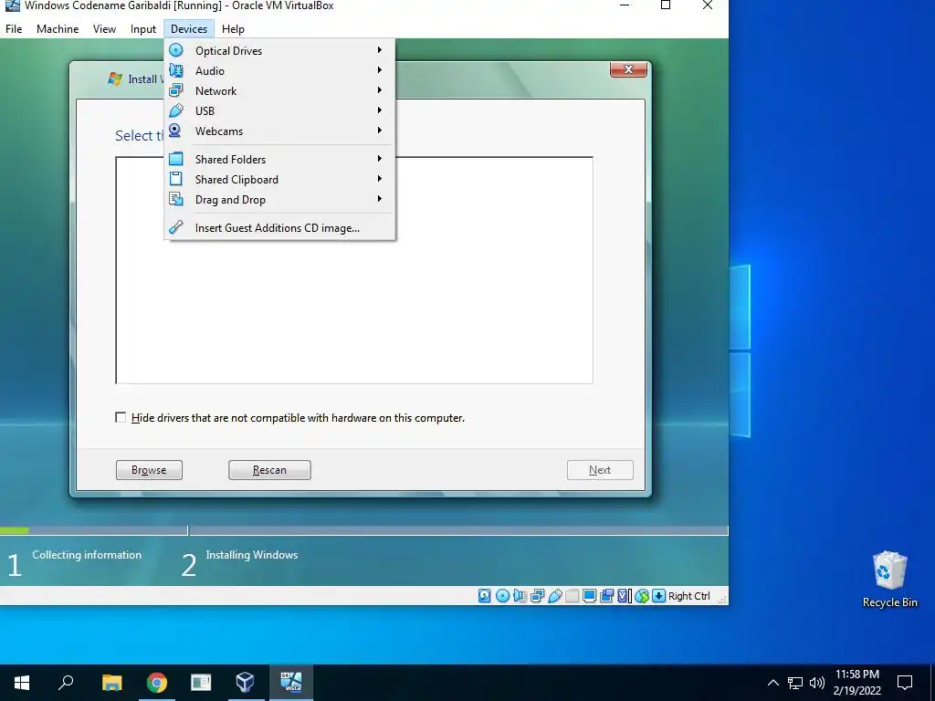Open File Explorer from the taskbar
Viewport: 935px width, 701px height.
112,683
